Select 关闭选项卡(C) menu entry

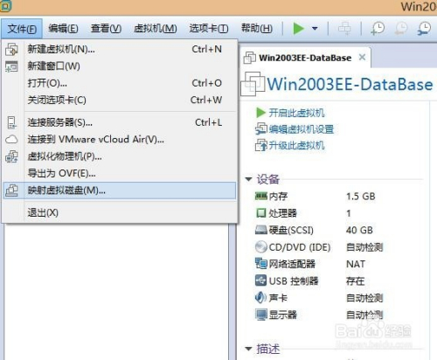[120, 100]
